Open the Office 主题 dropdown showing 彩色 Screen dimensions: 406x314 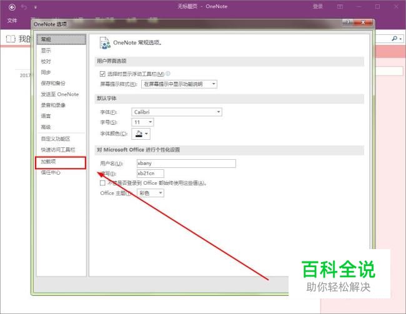point(151,193)
